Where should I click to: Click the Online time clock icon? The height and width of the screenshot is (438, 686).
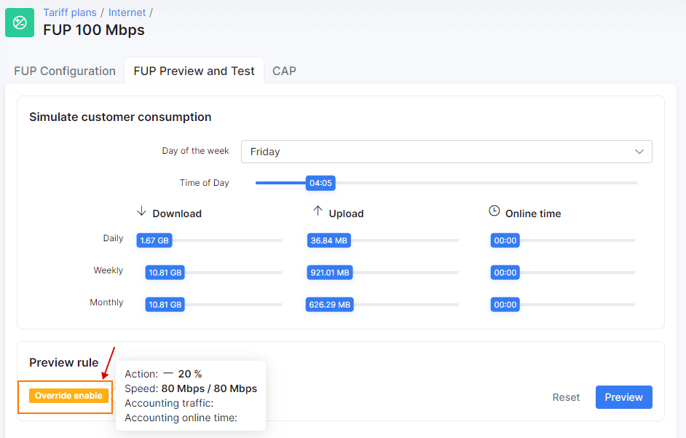tap(494, 211)
